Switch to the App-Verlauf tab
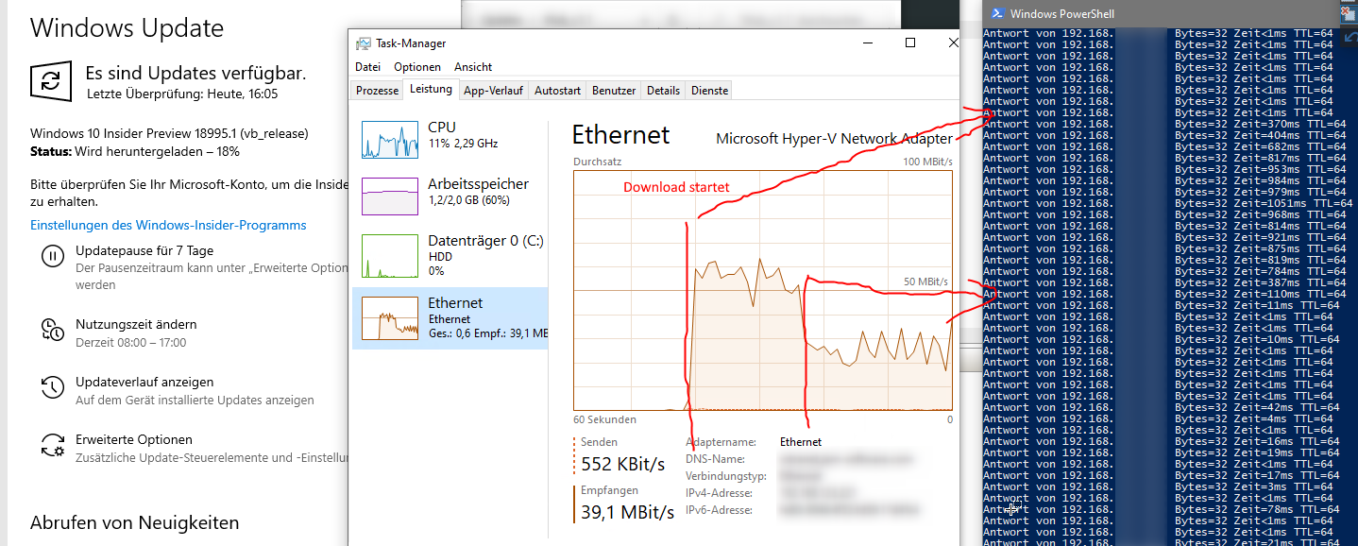This screenshot has width=1358, height=546. [x=494, y=91]
